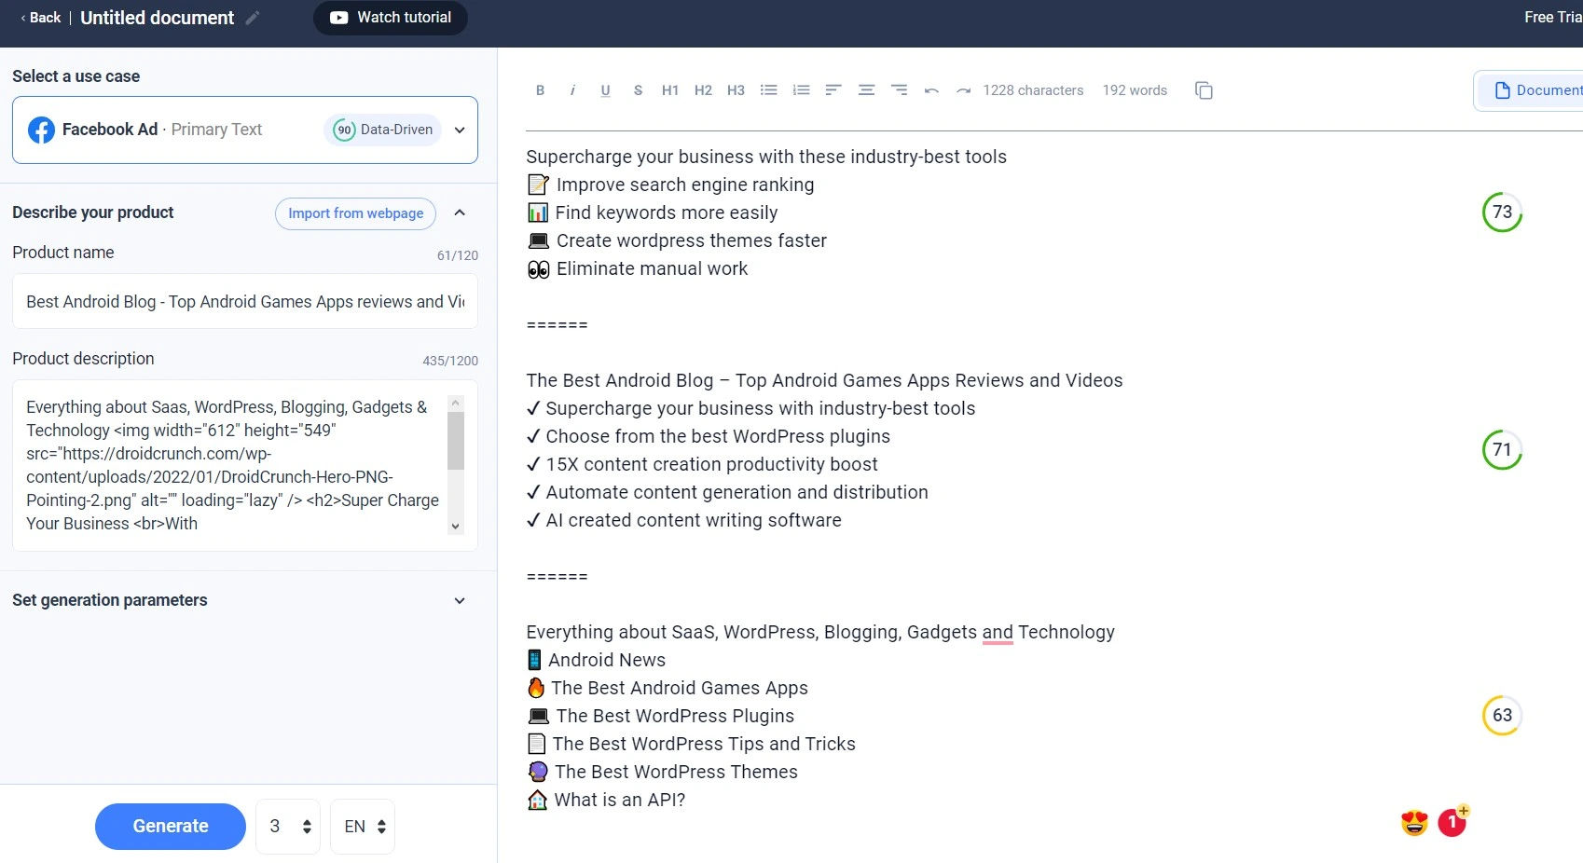
Task: Click Import from webpage
Action: click(355, 213)
